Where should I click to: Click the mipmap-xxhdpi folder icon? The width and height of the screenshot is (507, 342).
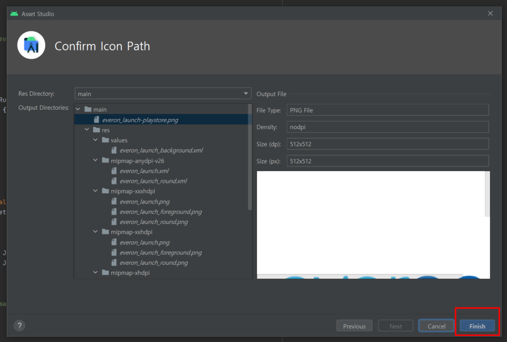[x=105, y=232]
